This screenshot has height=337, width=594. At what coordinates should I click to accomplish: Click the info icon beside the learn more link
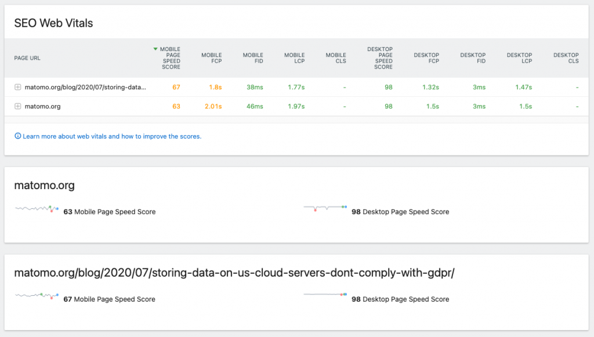16,136
